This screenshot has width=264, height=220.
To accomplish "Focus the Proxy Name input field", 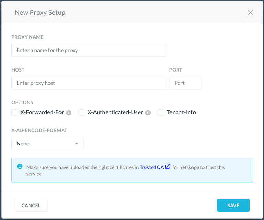I will point(89,50).
